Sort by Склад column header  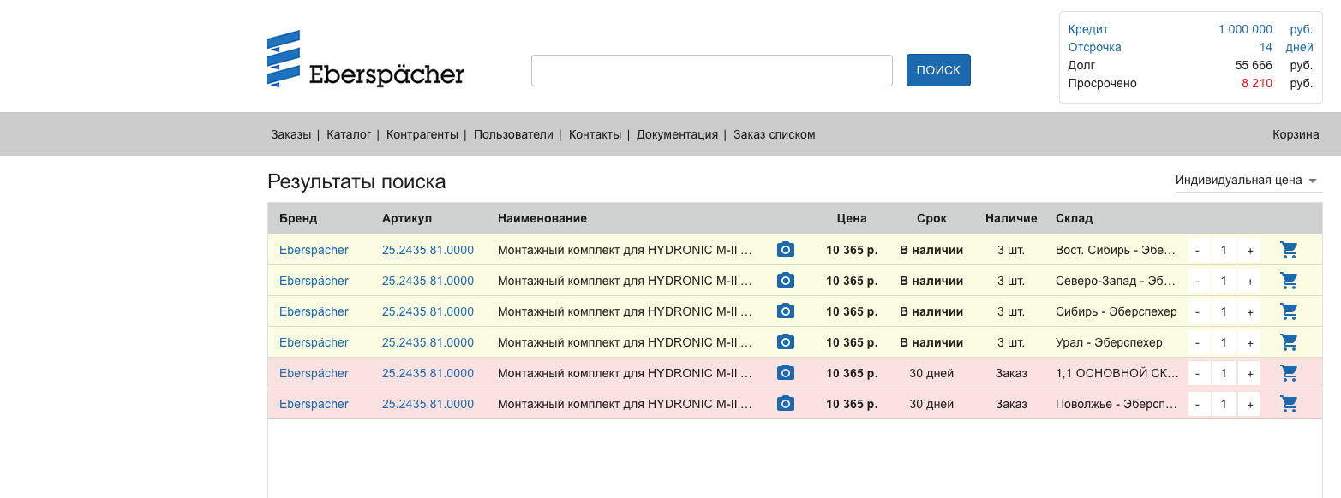[x=1074, y=218]
